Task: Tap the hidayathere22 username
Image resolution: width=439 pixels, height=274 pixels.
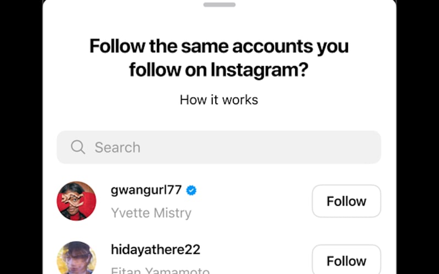Action: (155, 250)
